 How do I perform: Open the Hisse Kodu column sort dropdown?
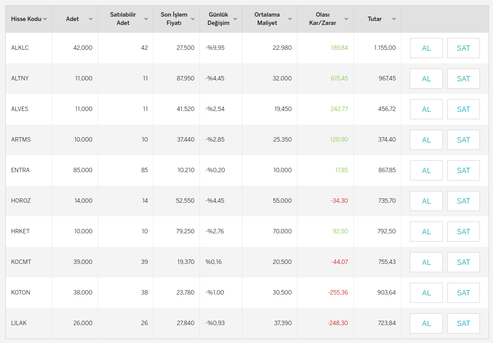(45, 19)
